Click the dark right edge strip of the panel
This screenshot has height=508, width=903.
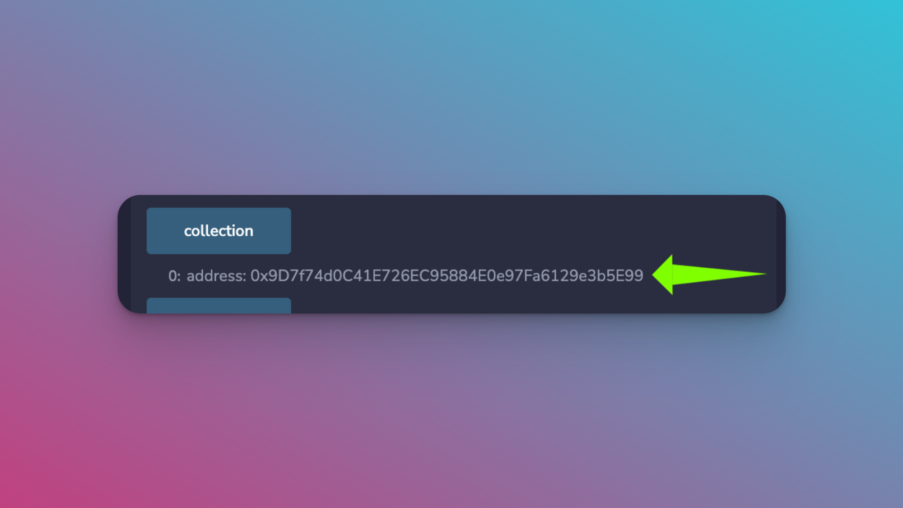point(781,254)
